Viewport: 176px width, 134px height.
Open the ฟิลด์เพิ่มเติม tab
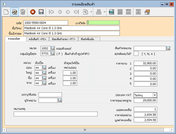(89, 39)
